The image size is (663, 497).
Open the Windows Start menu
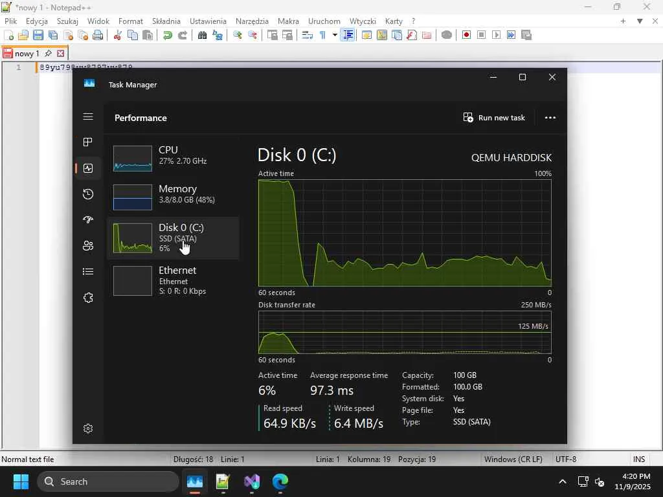point(21,481)
